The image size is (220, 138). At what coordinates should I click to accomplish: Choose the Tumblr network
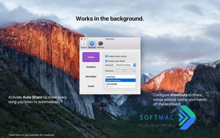click(91, 86)
